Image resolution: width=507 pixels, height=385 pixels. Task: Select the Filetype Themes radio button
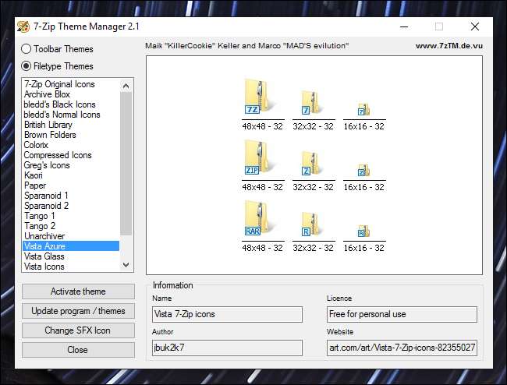[x=27, y=66]
